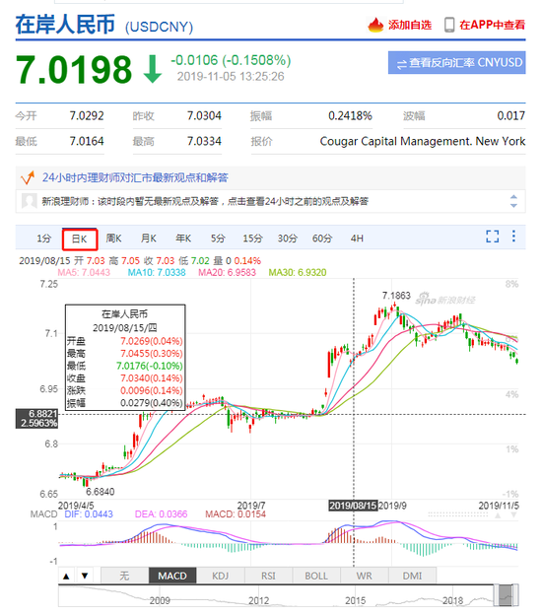Click the advisor opinions checkmark icon
The width and height of the screenshot is (542, 614).
[28, 177]
